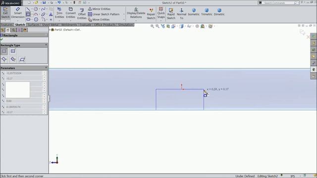Expand Linear Sketch Pattern dropdown arrow
The image size is (317, 178).
click(124, 14)
